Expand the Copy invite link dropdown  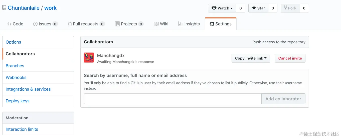251,58
